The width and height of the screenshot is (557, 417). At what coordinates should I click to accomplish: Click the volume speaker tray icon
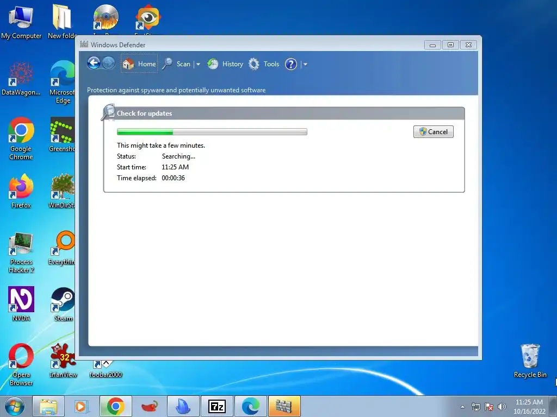tap(502, 407)
